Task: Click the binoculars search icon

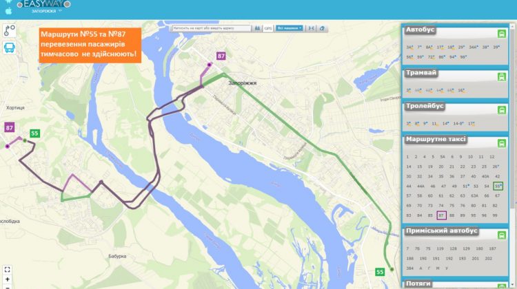Action: 257,28
